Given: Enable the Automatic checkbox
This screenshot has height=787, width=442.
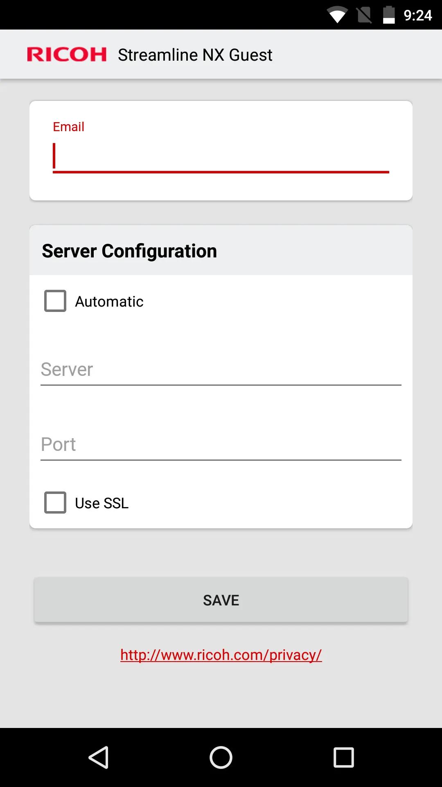Looking at the screenshot, I should (55, 301).
